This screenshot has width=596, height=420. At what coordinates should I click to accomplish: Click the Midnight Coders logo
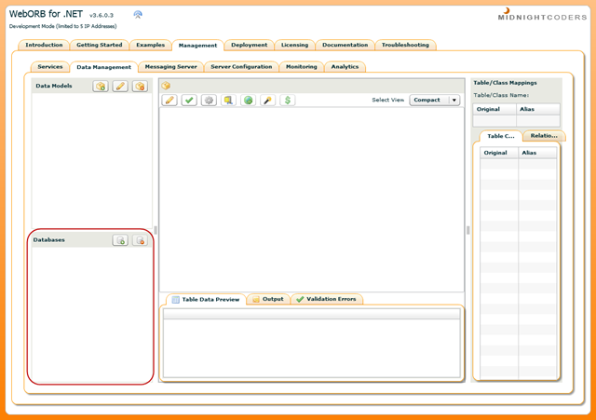(542, 15)
